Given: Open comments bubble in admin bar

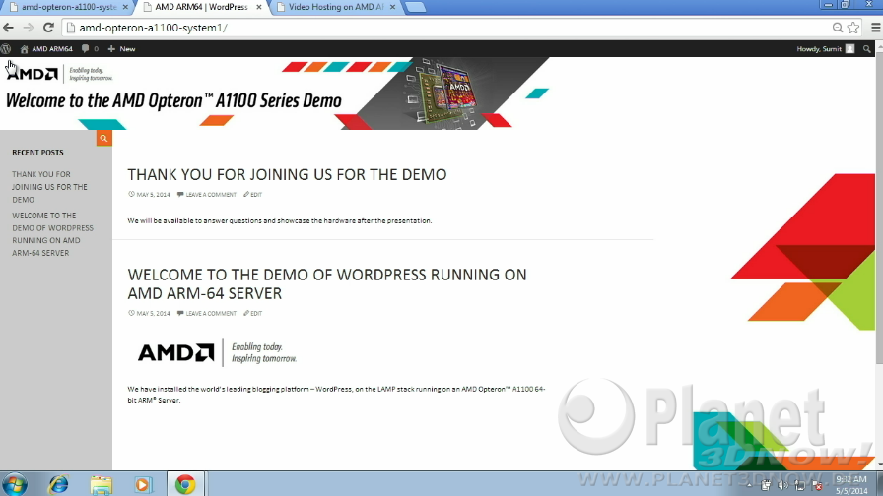Looking at the screenshot, I should pos(90,49).
